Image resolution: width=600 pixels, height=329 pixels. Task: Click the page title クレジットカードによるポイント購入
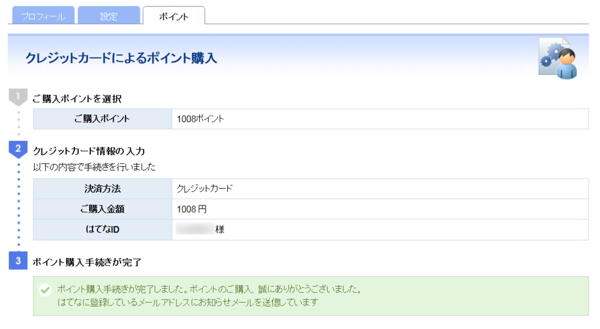pyautogui.click(x=121, y=58)
